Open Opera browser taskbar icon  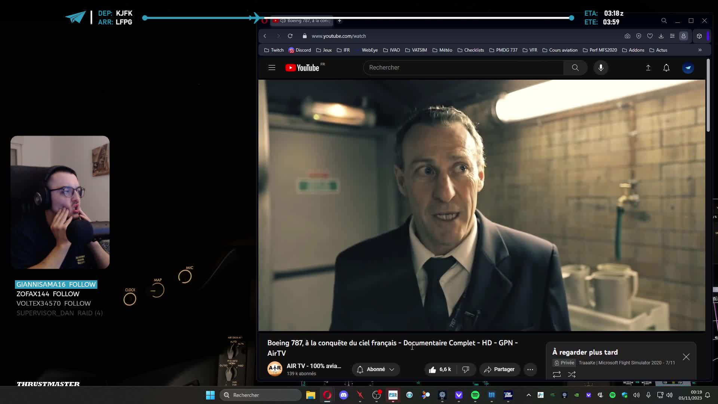(327, 395)
